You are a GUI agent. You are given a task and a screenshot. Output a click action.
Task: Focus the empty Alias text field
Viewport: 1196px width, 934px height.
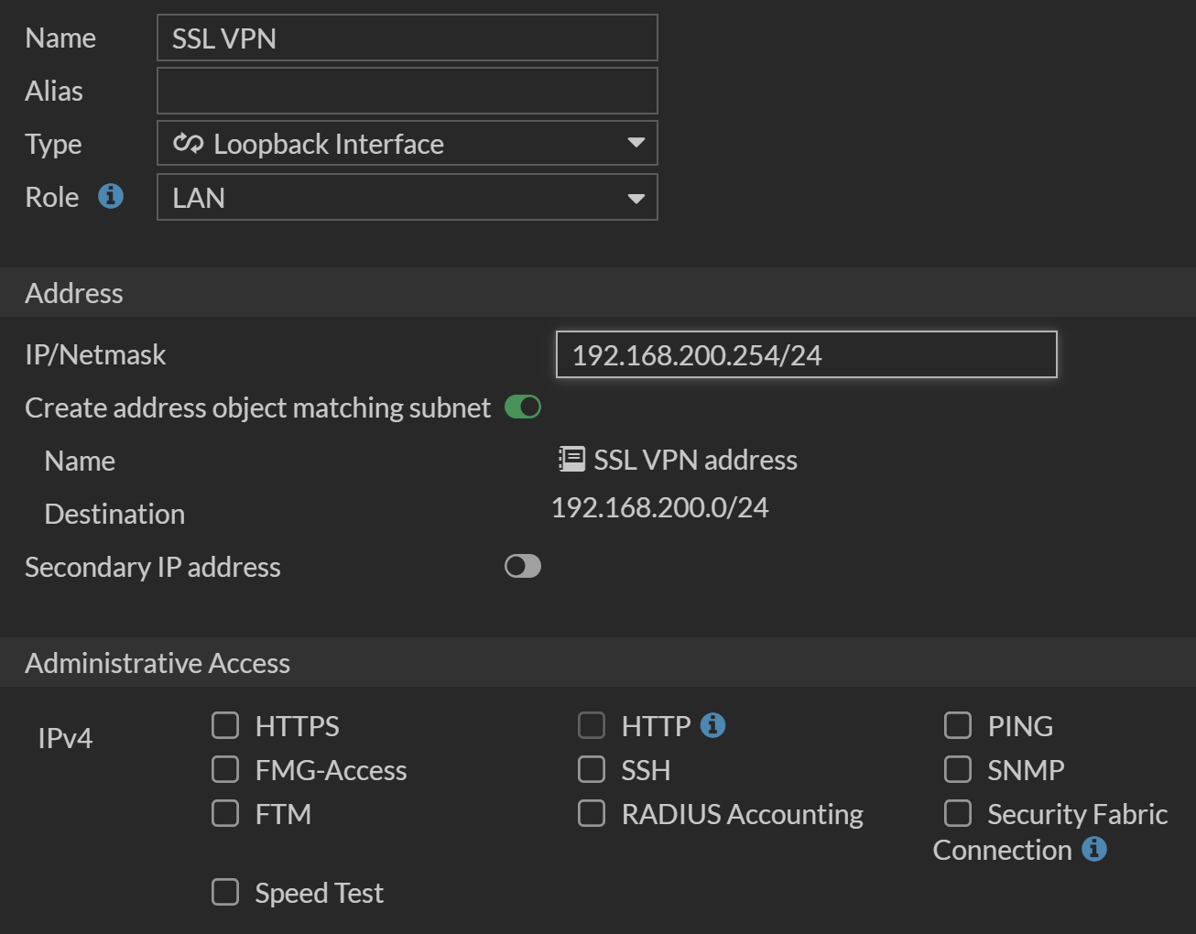[x=407, y=91]
